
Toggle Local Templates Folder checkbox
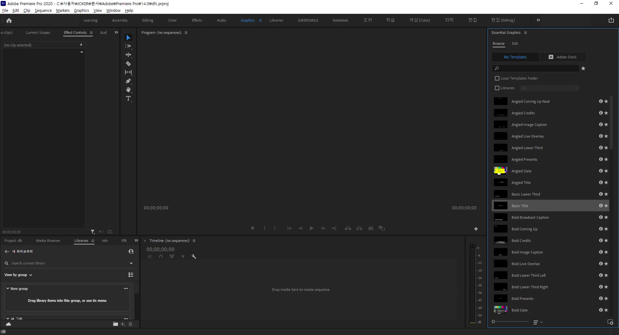point(497,78)
